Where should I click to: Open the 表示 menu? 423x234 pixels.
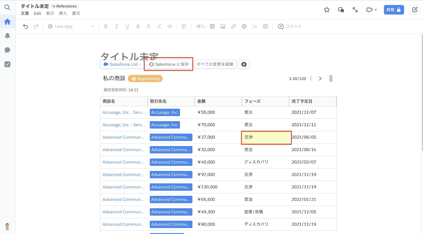[x=50, y=13]
